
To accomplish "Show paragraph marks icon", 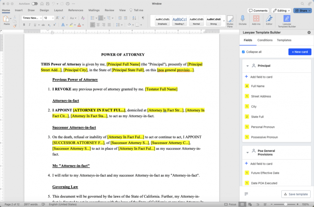I will click(x=143, y=18).
